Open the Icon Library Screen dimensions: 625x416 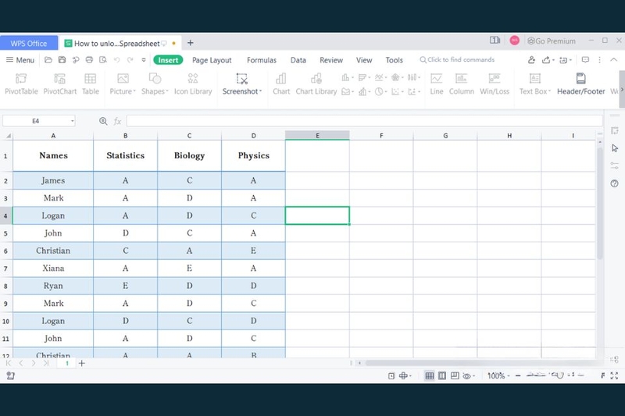click(193, 84)
